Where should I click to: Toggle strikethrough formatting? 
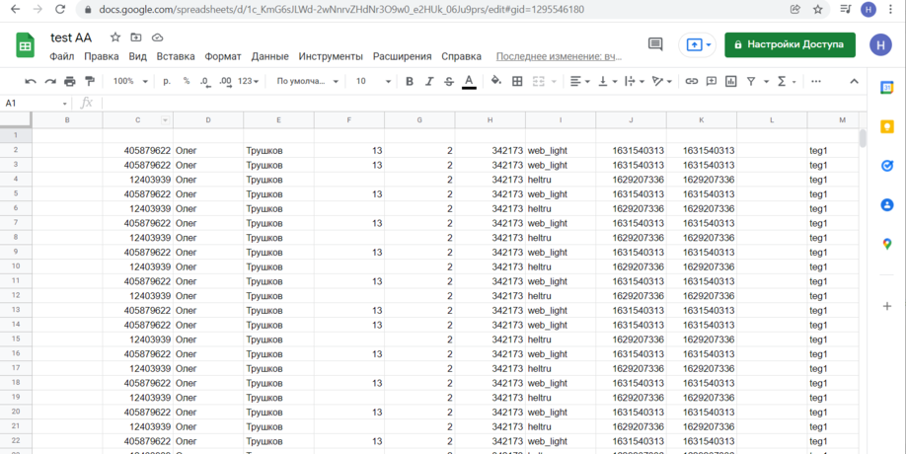click(x=448, y=82)
